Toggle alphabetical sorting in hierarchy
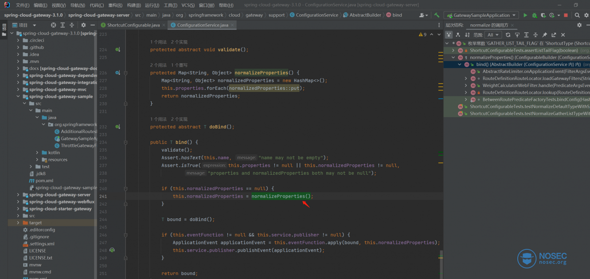This screenshot has width=590, height=279. (468, 34)
